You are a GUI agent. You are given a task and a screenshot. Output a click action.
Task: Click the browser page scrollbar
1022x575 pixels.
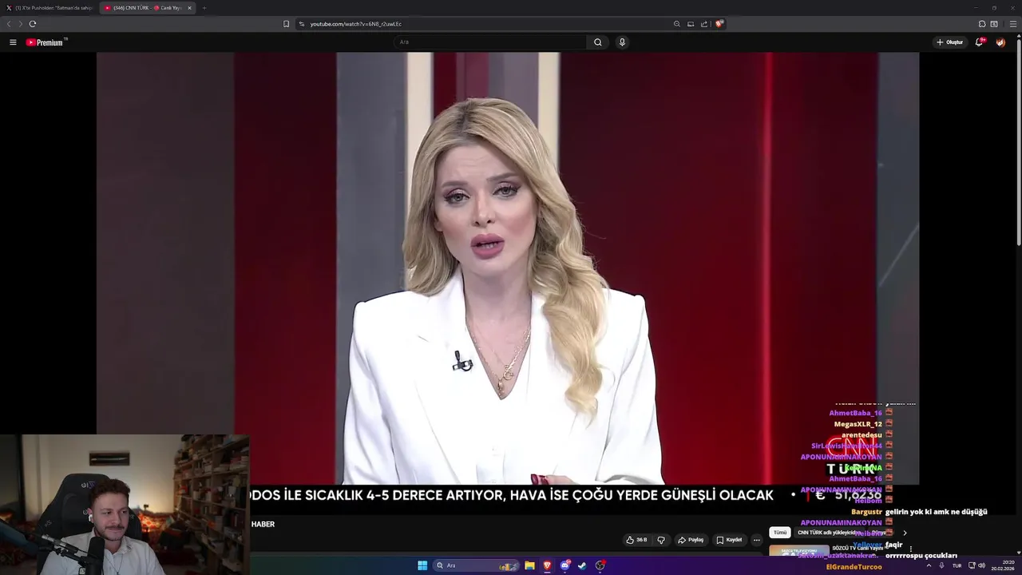click(x=1019, y=144)
